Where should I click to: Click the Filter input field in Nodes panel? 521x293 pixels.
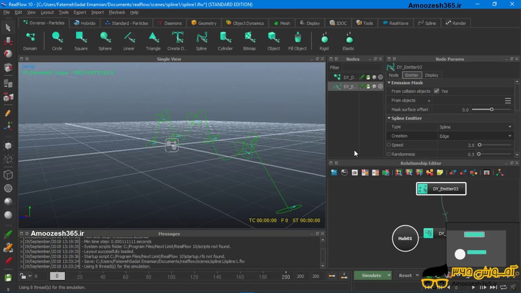click(361, 68)
